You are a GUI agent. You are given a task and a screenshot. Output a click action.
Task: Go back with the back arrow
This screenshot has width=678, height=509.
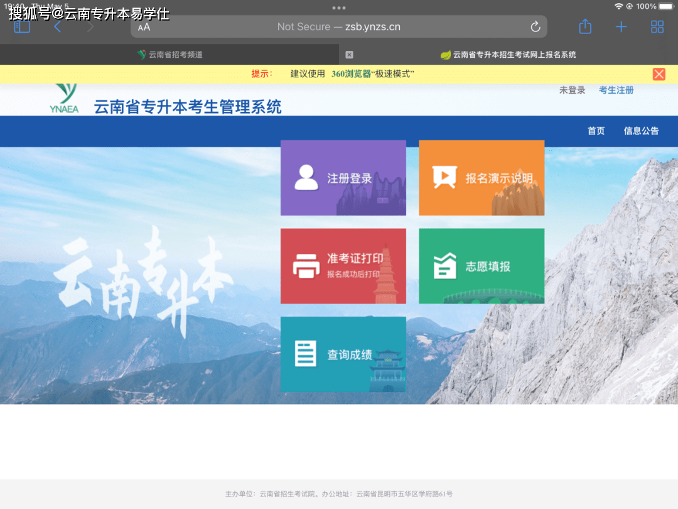tap(58, 27)
